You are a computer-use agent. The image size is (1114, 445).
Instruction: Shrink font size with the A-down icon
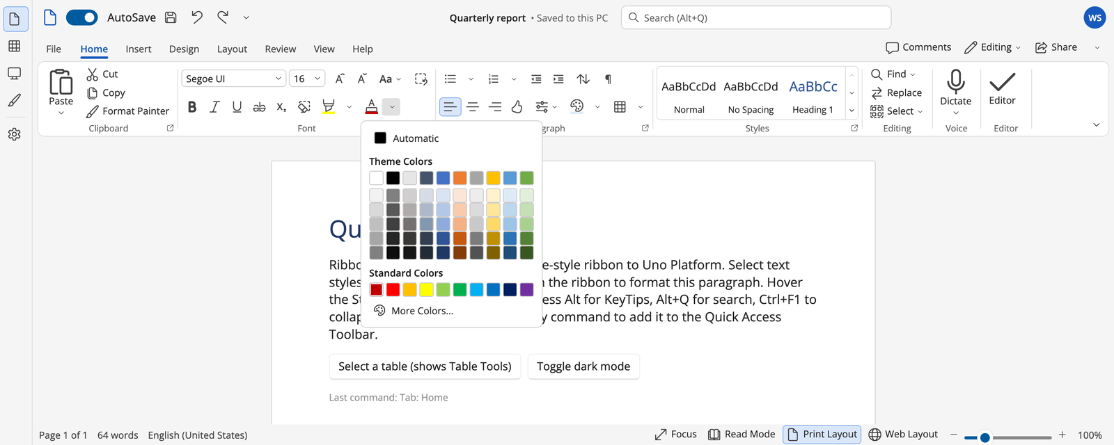pos(362,79)
